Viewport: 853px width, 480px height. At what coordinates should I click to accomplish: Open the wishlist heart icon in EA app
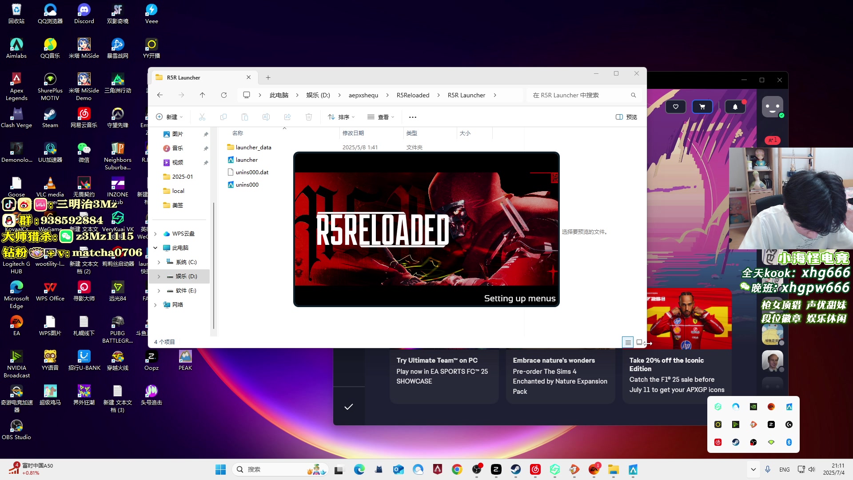[676, 107]
